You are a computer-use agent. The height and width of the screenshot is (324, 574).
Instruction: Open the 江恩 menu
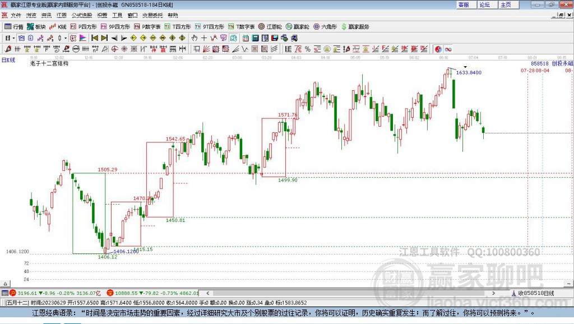(62, 15)
